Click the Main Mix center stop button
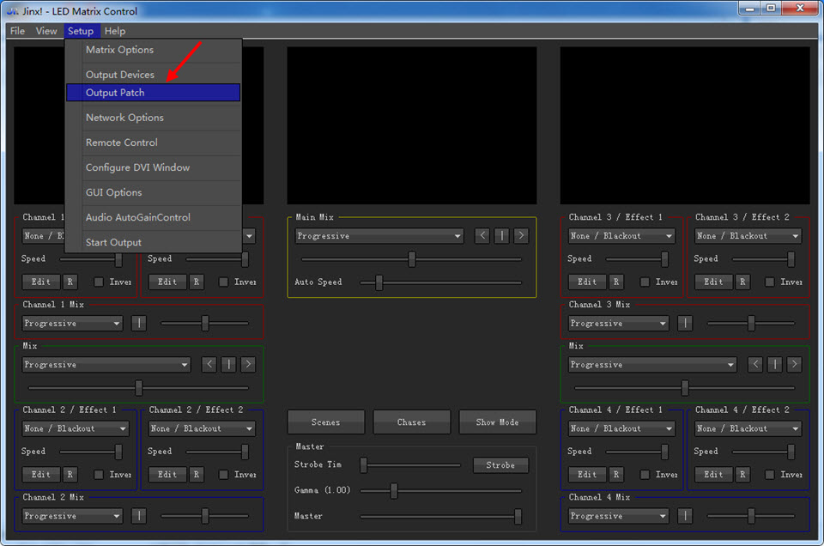 tap(501, 235)
